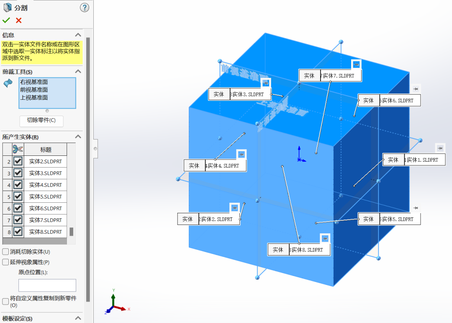Screen dimensions: 452x323
Task: Click the 切除零件 button
Action: click(x=41, y=121)
